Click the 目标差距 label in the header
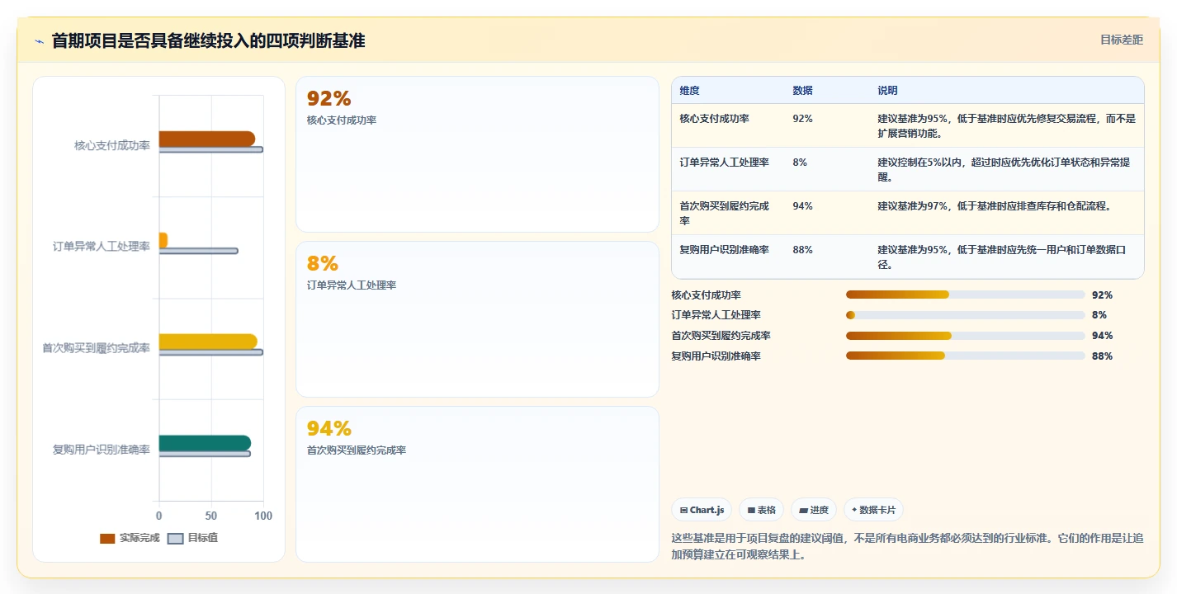Image resolution: width=1177 pixels, height=594 pixels. coord(1122,40)
